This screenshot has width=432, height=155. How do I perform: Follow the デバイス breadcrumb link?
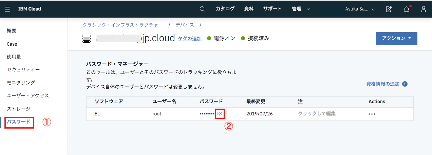coord(185,25)
